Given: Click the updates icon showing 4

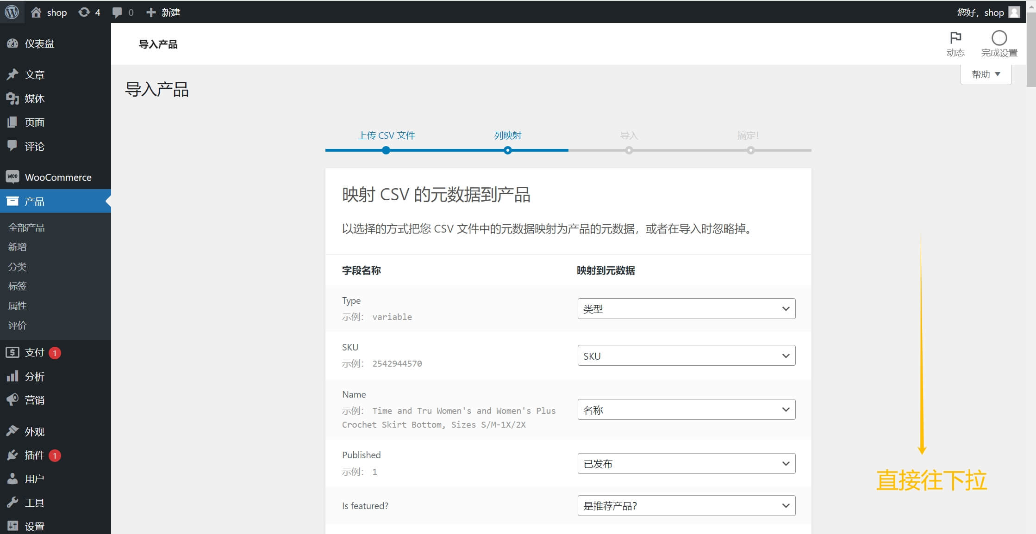Looking at the screenshot, I should [x=84, y=12].
